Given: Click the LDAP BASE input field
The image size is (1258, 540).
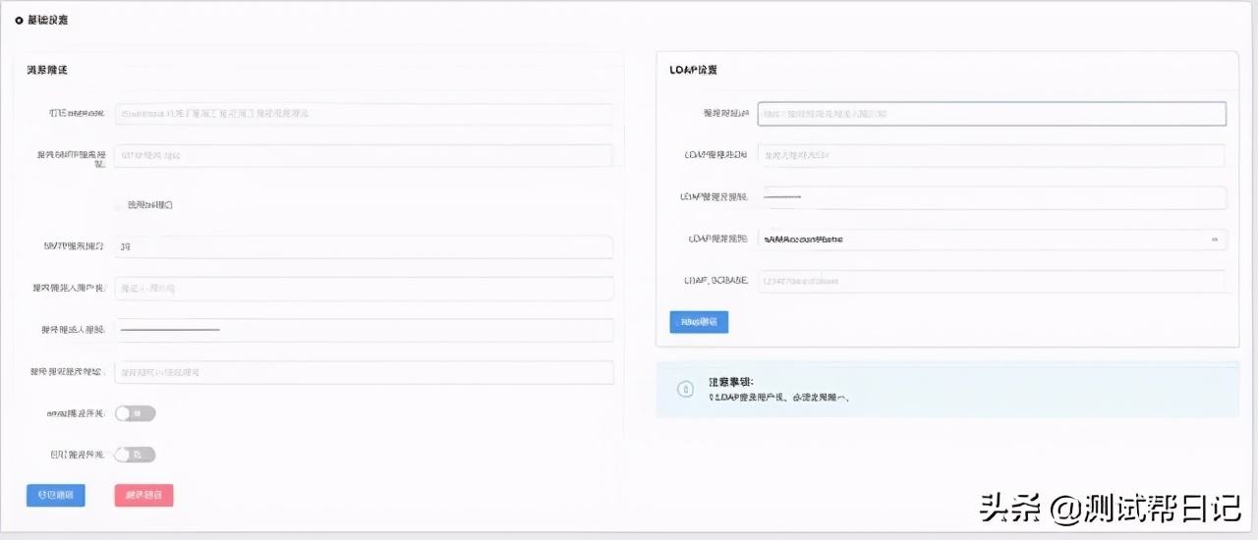Looking at the screenshot, I should tap(992, 281).
